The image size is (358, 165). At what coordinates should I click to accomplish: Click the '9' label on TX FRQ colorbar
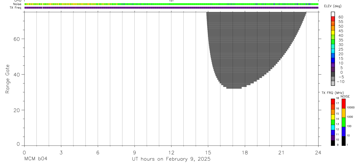[x=337, y=145]
